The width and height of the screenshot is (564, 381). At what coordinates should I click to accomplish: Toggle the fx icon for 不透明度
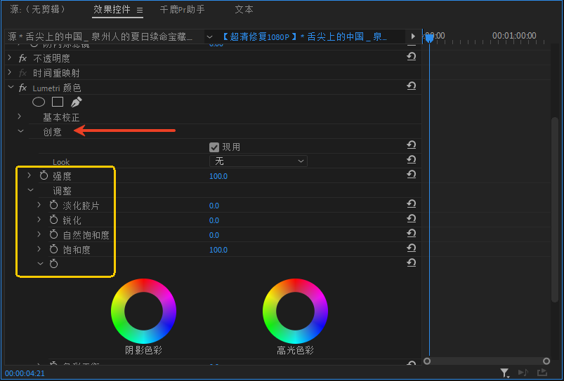22,58
